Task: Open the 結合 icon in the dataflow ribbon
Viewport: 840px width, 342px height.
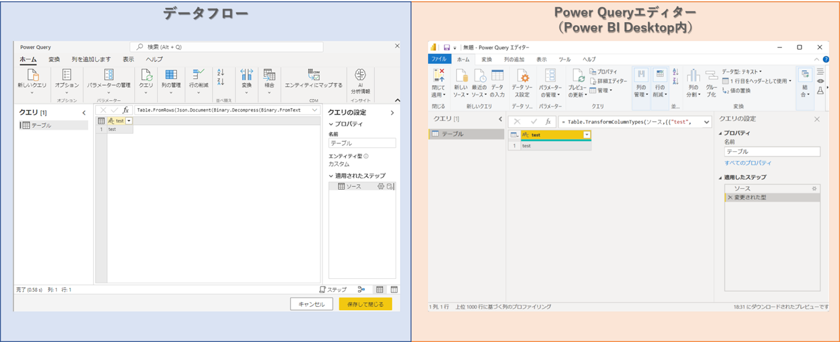Action: (x=269, y=75)
